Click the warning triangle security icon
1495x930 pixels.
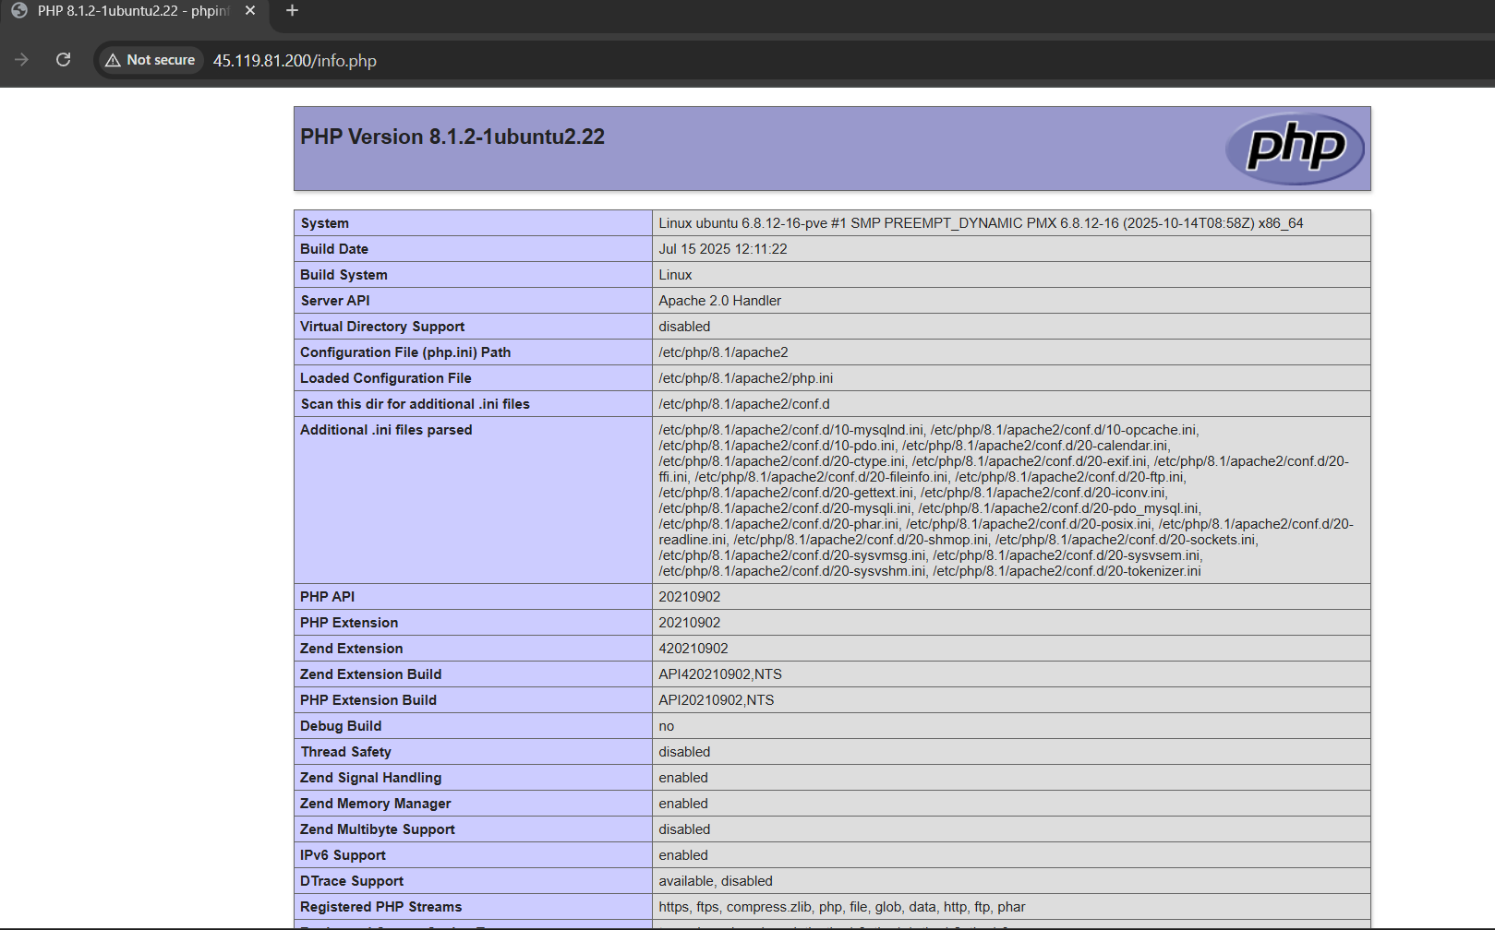(x=113, y=60)
